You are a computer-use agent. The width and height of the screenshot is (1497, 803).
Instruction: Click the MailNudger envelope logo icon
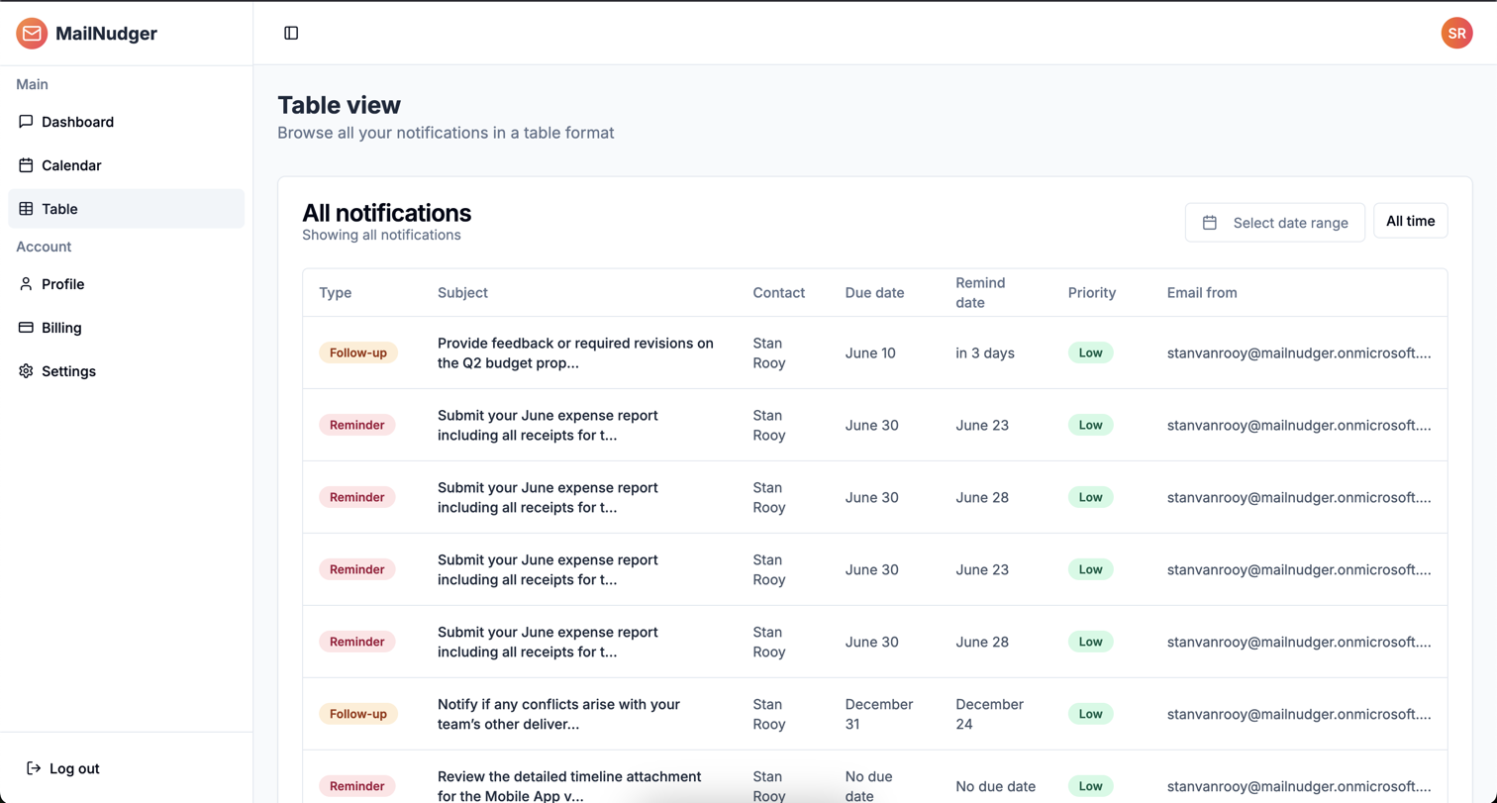(32, 34)
